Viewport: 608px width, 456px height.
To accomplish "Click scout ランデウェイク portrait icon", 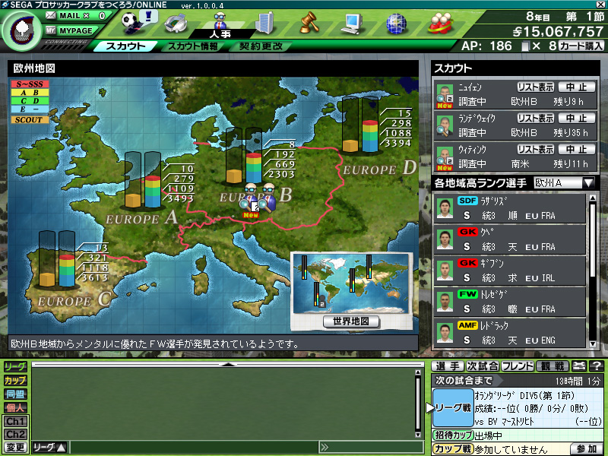I will [445, 126].
